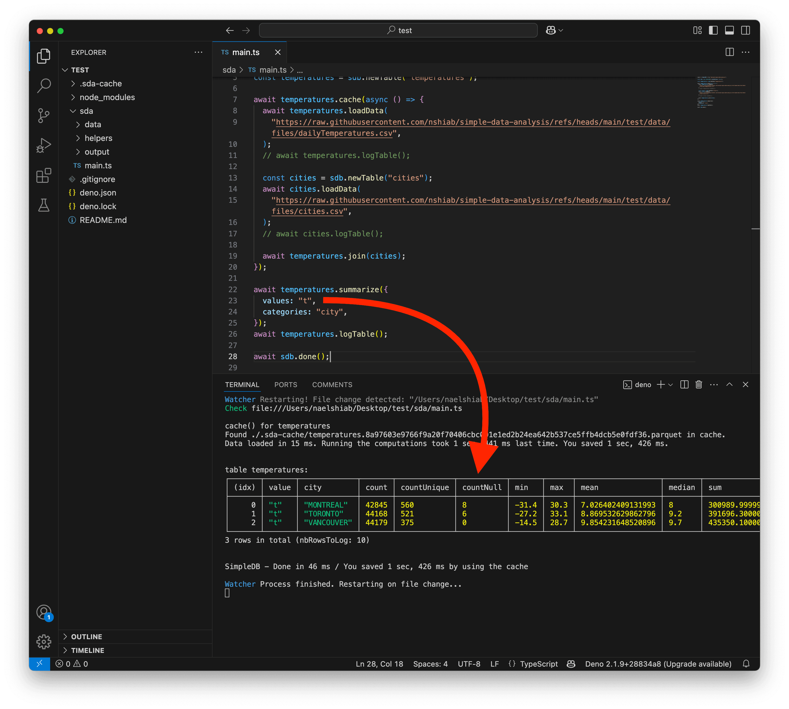Open the Accounts menu icon
Screen dimensions: 789x709
point(44,612)
